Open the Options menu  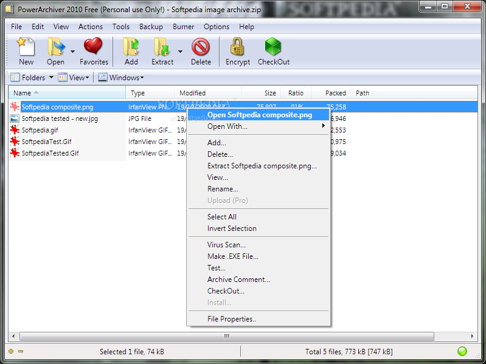point(217,27)
